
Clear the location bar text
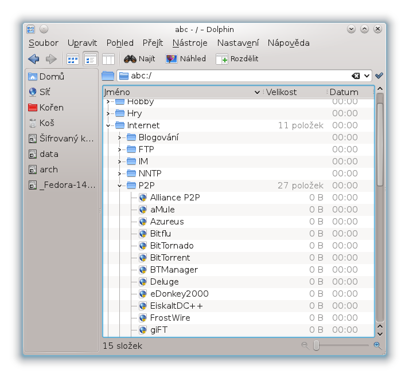point(356,76)
